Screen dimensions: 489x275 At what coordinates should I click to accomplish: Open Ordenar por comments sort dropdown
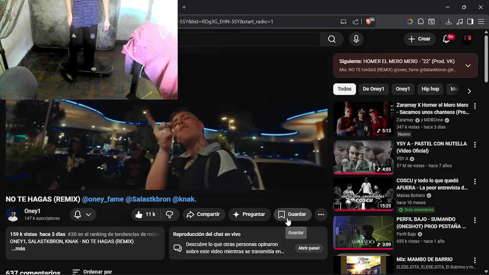(92, 272)
